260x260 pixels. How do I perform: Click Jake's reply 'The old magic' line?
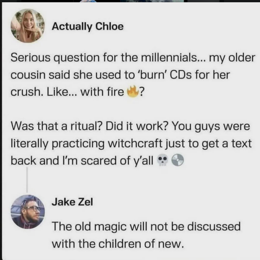click(146, 226)
